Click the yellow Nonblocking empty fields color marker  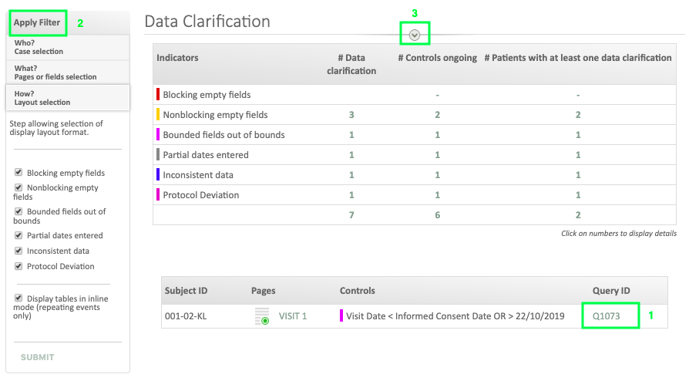[x=158, y=115]
